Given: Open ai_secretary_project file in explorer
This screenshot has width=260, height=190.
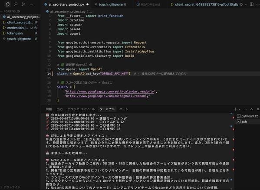Looking at the screenshot, I should click(20, 17).
